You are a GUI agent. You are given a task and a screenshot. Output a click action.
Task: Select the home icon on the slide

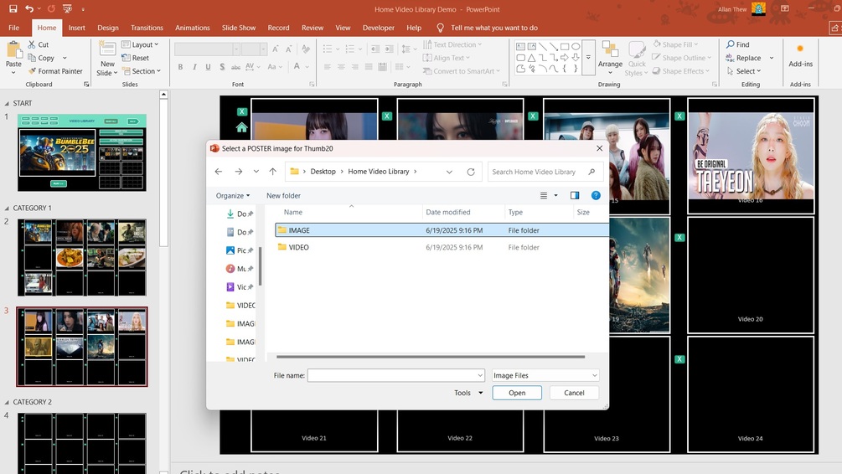241,127
